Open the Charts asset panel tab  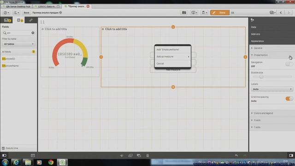[7, 20]
